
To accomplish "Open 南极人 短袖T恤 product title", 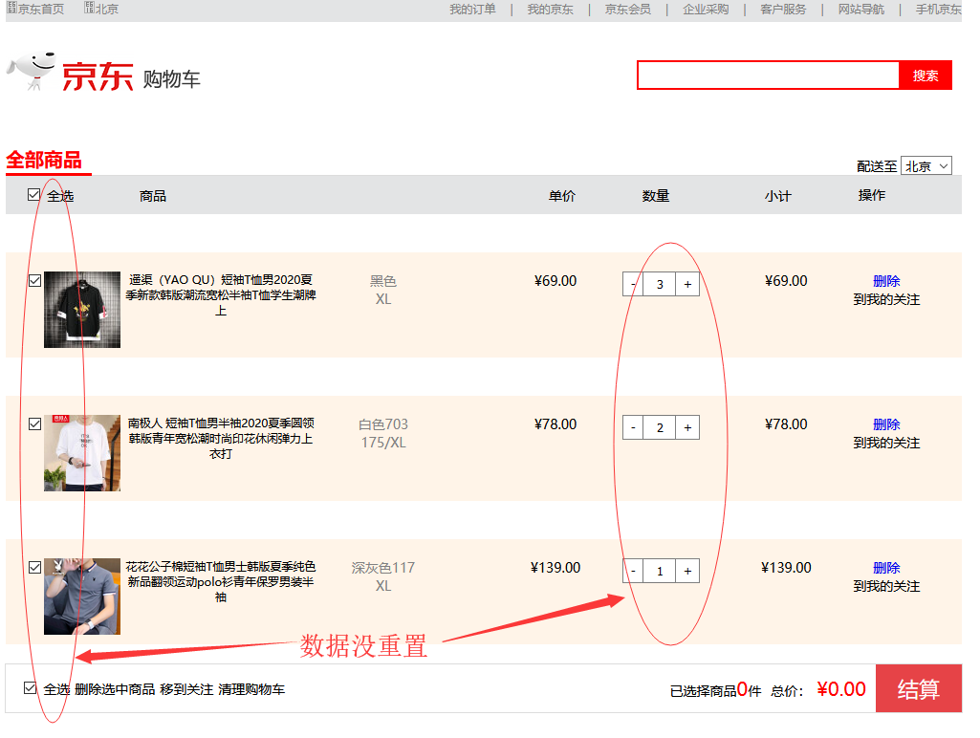I will 221,438.
